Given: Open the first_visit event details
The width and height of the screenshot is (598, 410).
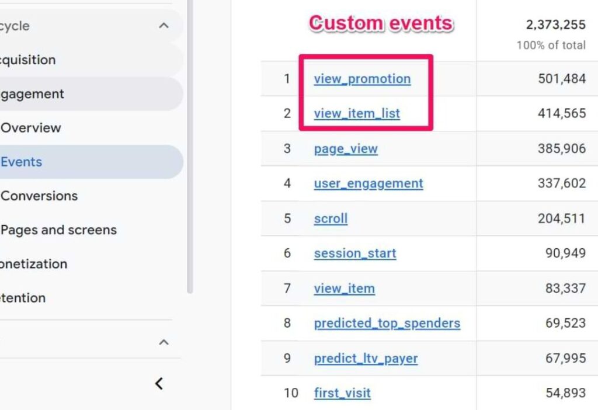Looking at the screenshot, I should (x=342, y=393).
